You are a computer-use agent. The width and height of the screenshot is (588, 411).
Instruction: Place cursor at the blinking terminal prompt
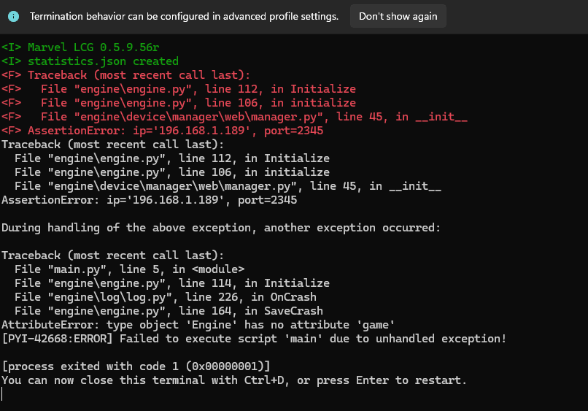pos(2,394)
